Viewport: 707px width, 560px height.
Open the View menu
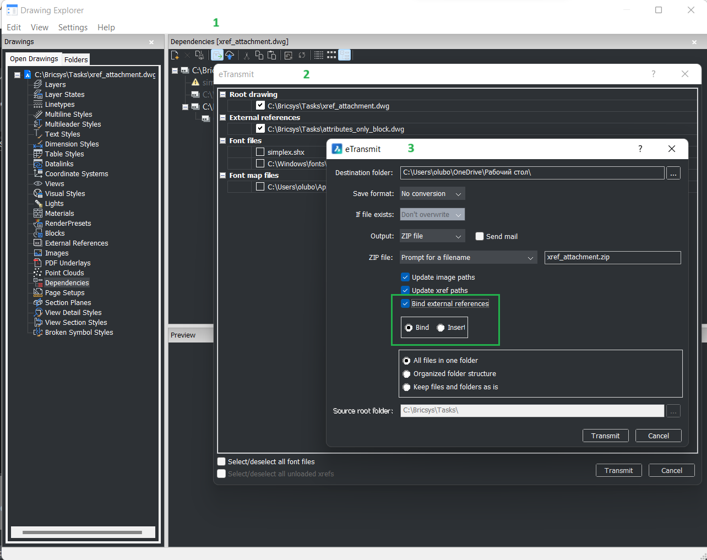coord(40,28)
